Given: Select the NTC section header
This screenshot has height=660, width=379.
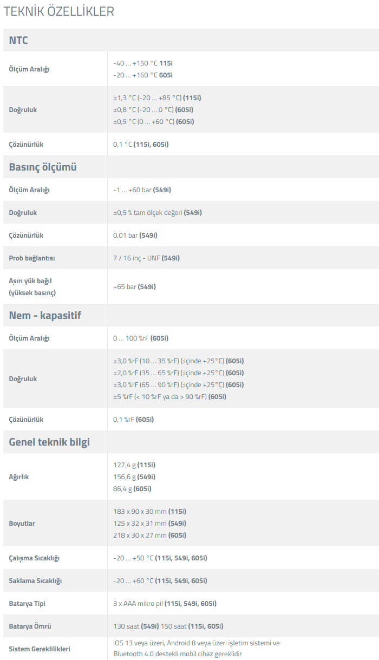Looking at the screenshot, I should [18, 40].
